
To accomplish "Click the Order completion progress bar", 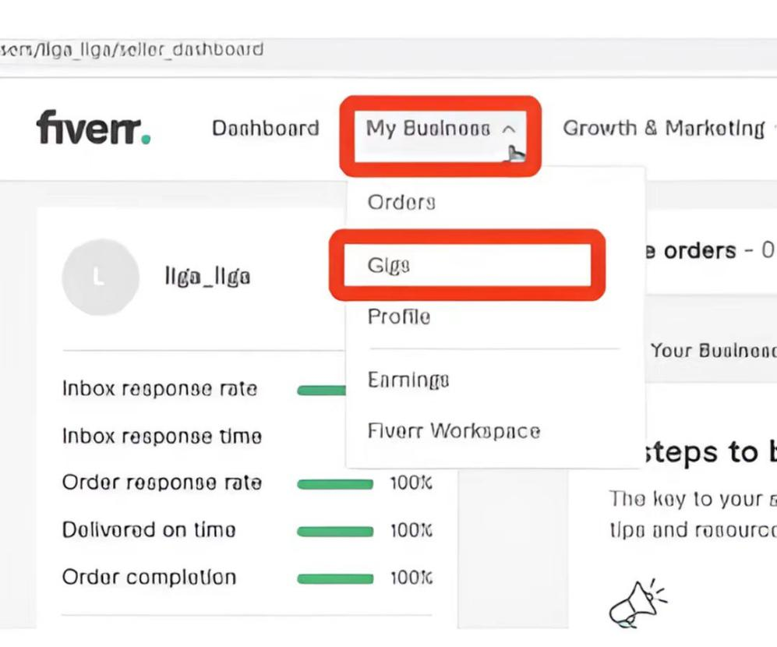I will point(335,578).
